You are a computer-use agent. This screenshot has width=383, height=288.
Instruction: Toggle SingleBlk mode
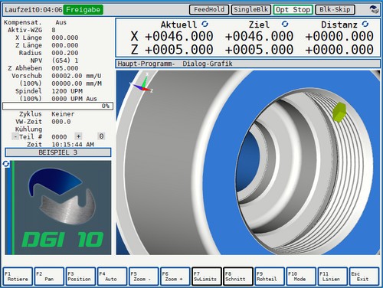(x=251, y=10)
